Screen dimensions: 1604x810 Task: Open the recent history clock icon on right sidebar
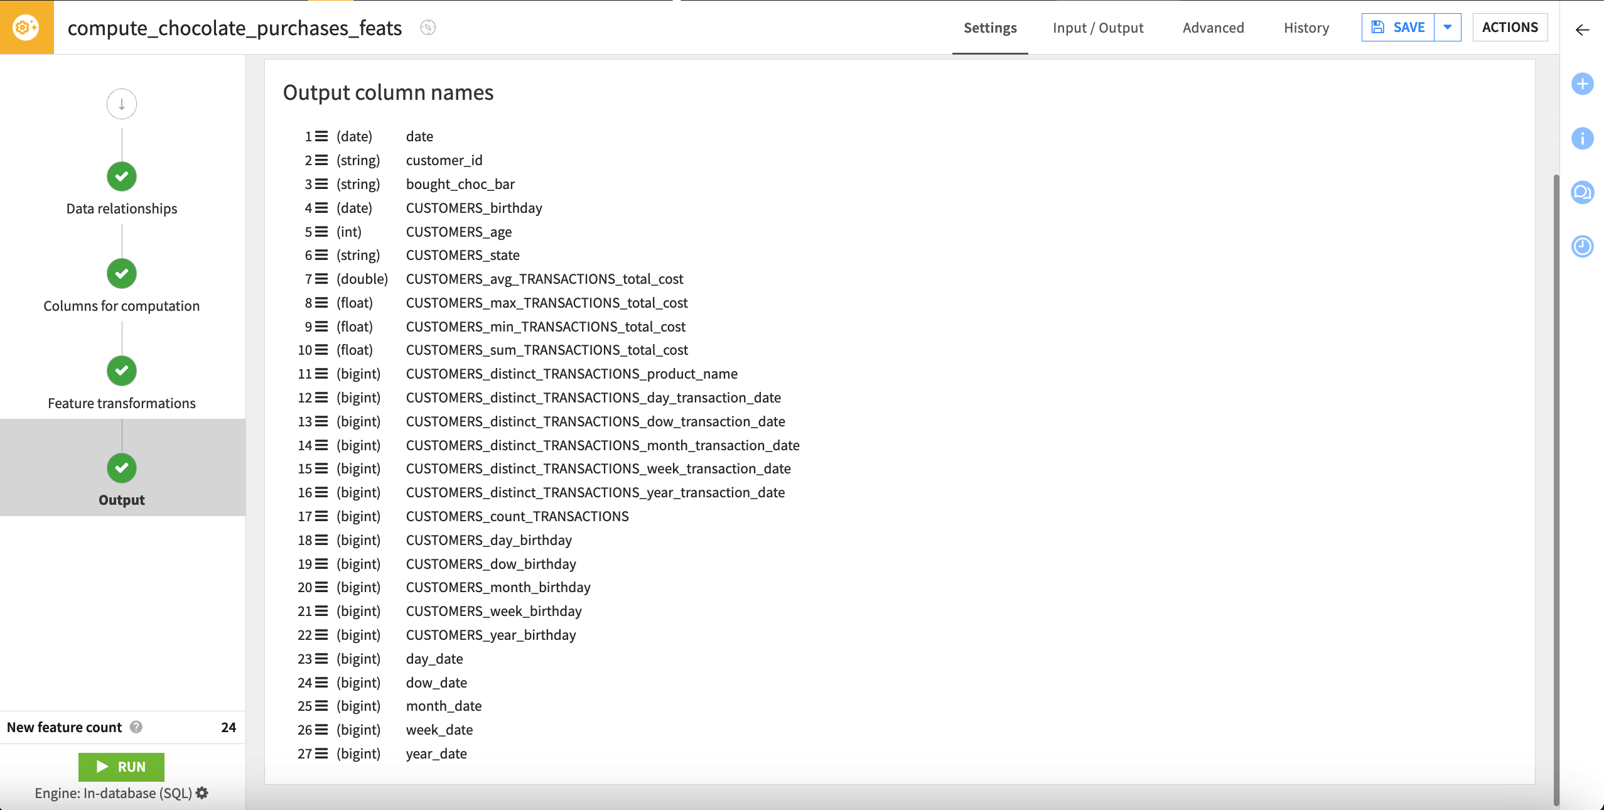tap(1582, 247)
